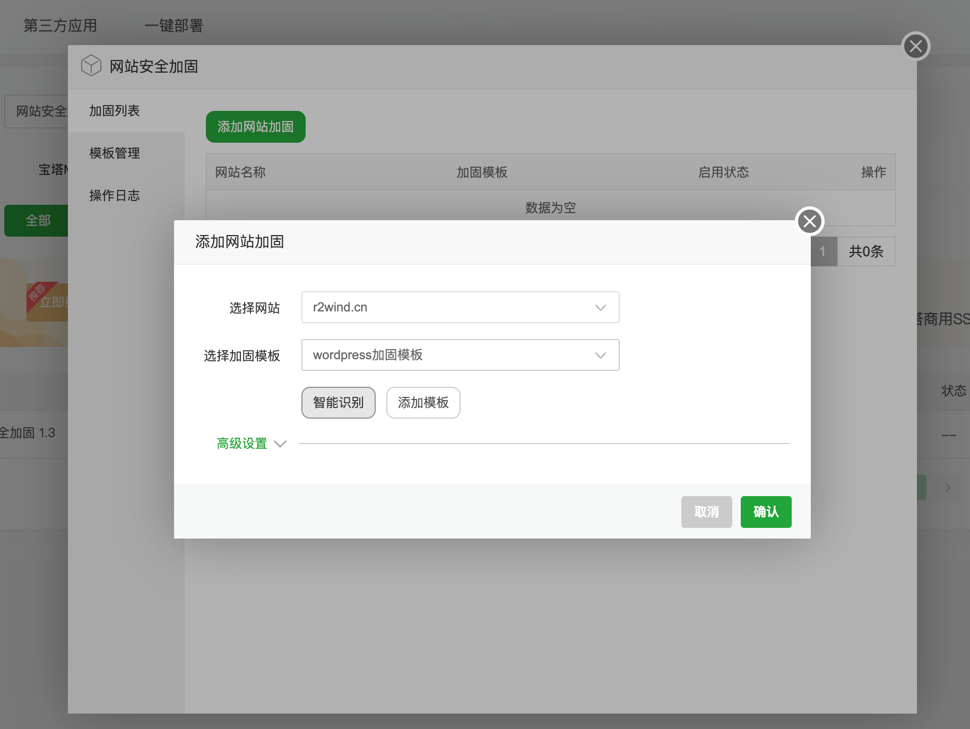Click the 状态 column header in background
The height and width of the screenshot is (729, 970).
point(954,391)
